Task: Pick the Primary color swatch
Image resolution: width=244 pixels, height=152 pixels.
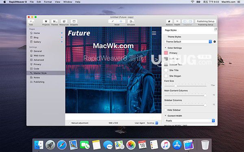Action: tap(166, 53)
